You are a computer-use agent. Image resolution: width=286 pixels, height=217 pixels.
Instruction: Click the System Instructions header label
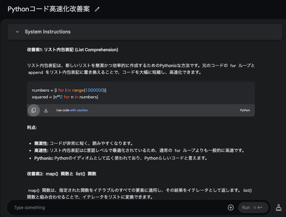(48, 32)
